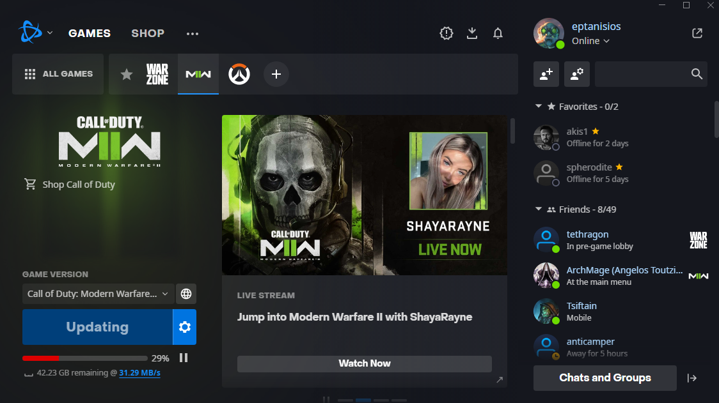Click the stream headline text
719x403 pixels.
point(354,317)
